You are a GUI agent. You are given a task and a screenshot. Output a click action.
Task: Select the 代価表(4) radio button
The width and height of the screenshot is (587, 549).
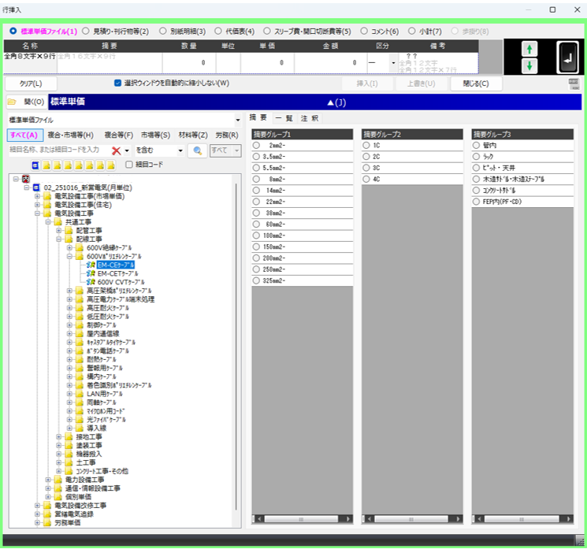tap(216, 32)
